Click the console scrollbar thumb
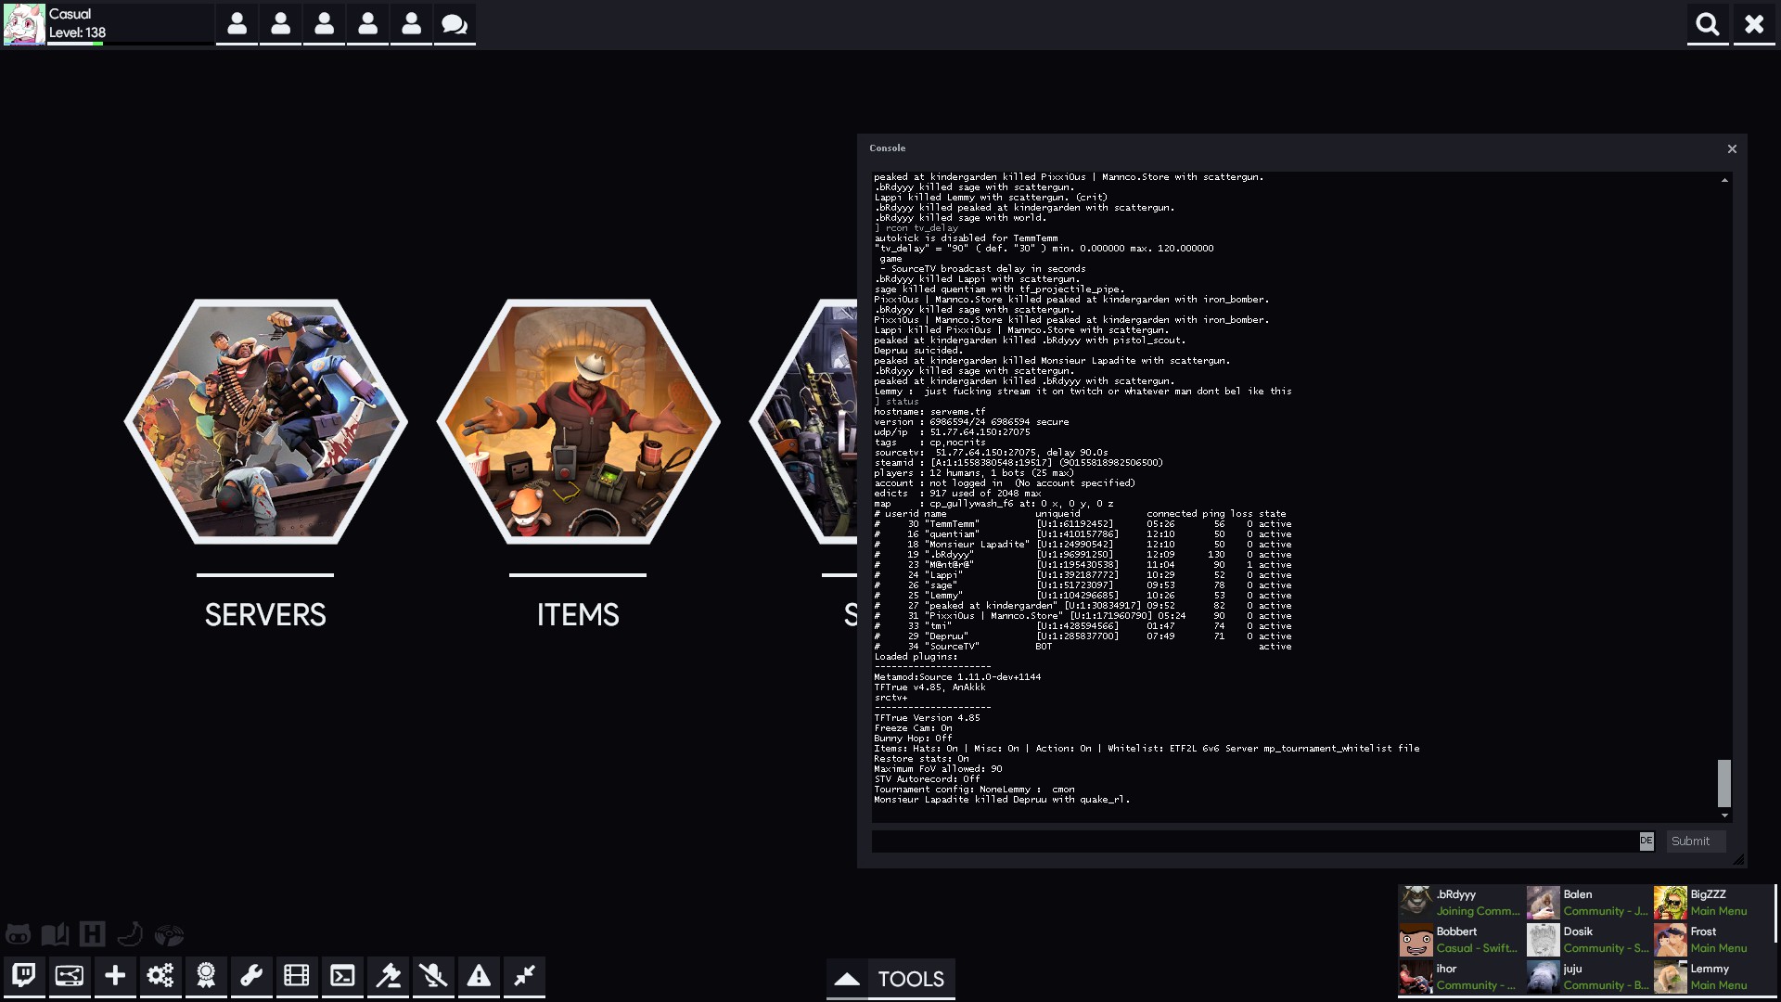This screenshot has height=1002, width=1781. (x=1724, y=784)
